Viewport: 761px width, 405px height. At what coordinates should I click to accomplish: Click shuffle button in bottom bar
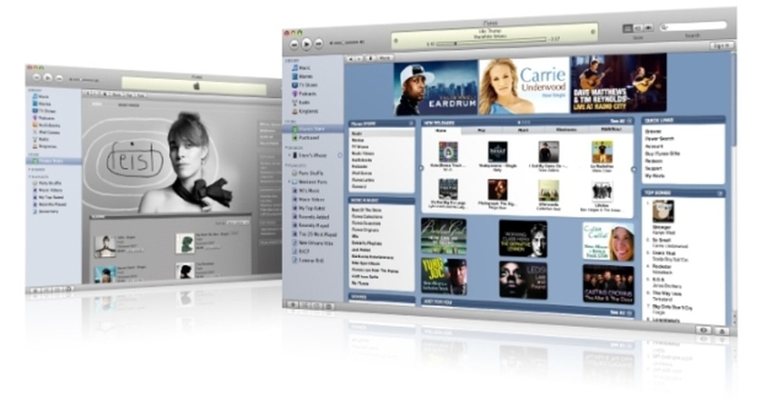point(305,305)
